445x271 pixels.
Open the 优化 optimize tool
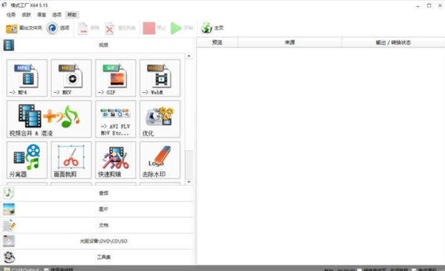[160, 119]
